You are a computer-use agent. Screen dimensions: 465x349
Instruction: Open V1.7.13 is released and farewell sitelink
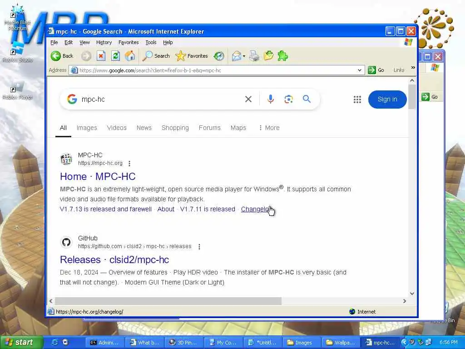(x=105, y=209)
